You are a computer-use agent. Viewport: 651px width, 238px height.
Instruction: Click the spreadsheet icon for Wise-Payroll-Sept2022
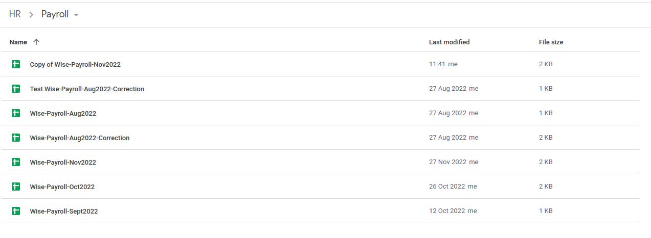[16, 211]
